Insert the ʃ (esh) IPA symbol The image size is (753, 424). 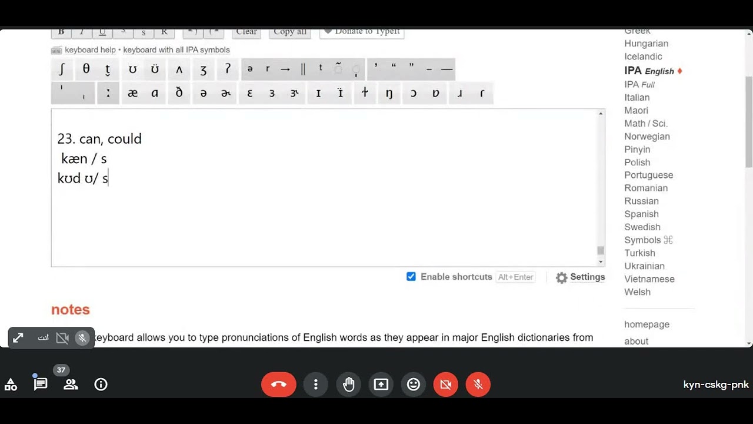(x=62, y=69)
